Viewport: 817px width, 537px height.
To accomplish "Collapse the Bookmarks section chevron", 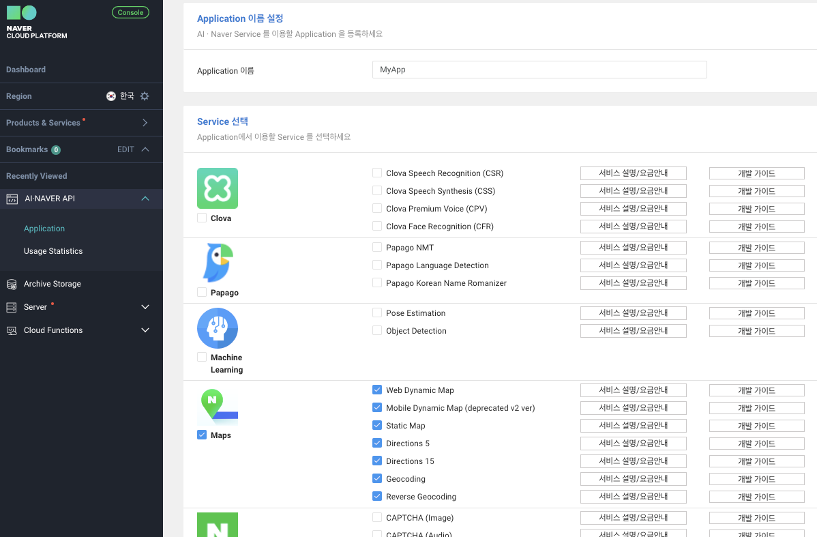I will point(145,149).
